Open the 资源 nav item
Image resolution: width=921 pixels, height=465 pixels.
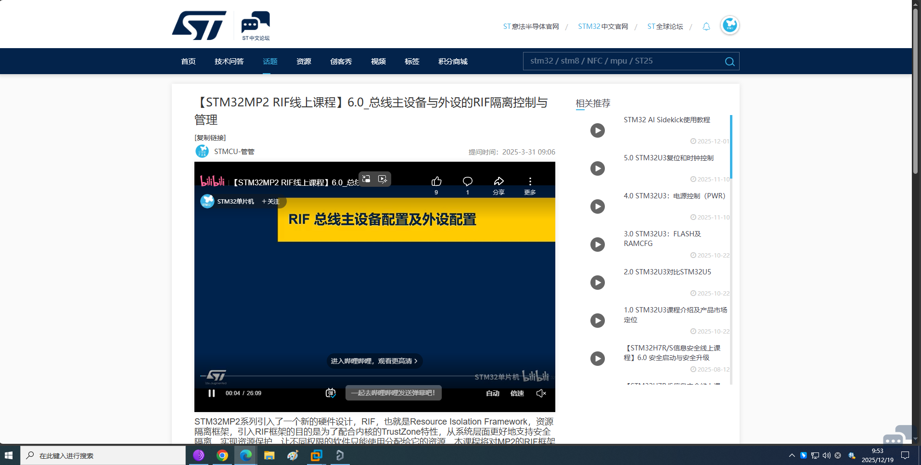pyautogui.click(x=304, y=62)
